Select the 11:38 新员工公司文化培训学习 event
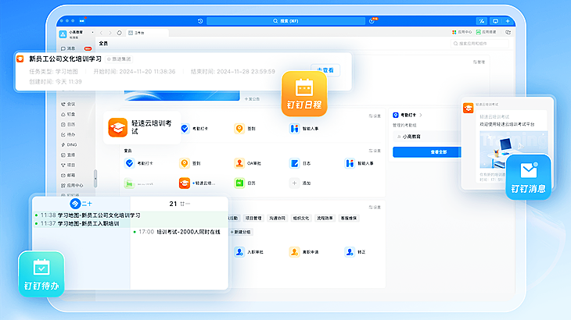 (x=88, y=215)
